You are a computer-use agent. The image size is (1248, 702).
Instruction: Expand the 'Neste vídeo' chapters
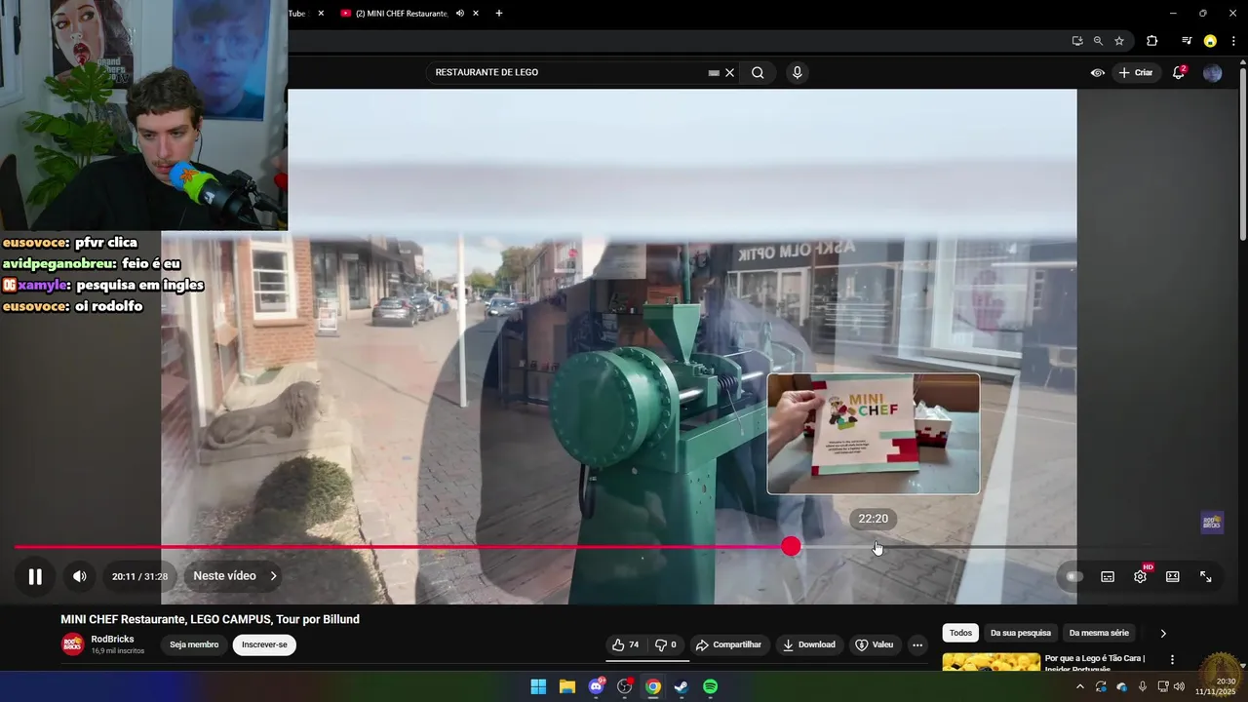tap(235, 576)
